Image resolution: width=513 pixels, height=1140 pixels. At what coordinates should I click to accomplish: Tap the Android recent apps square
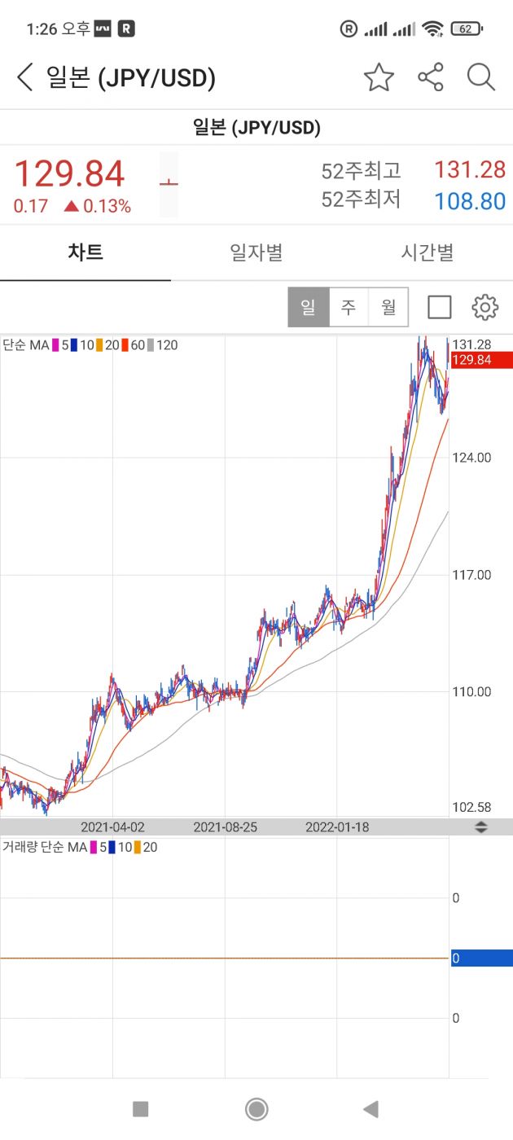(x=141, y=1108)
